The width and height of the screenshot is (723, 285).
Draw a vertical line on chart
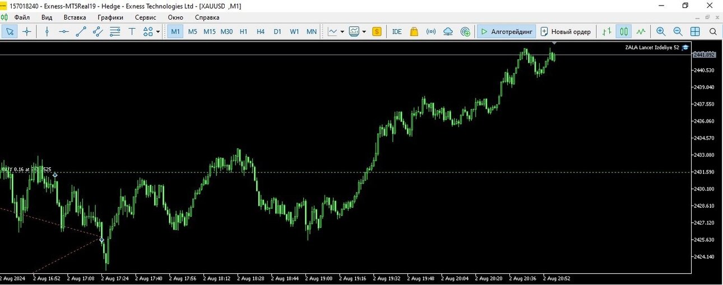(47, 32)
